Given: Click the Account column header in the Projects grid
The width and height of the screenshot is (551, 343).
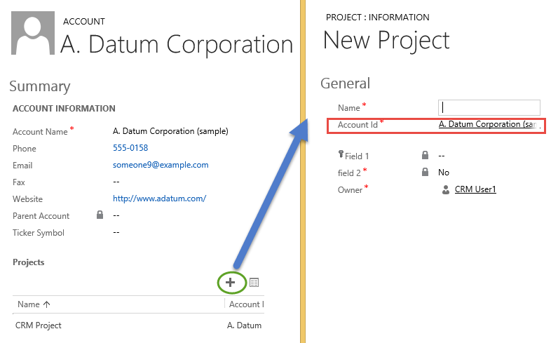Looking at the screenshot, I should pyautogui.click(x=245, y=304).
